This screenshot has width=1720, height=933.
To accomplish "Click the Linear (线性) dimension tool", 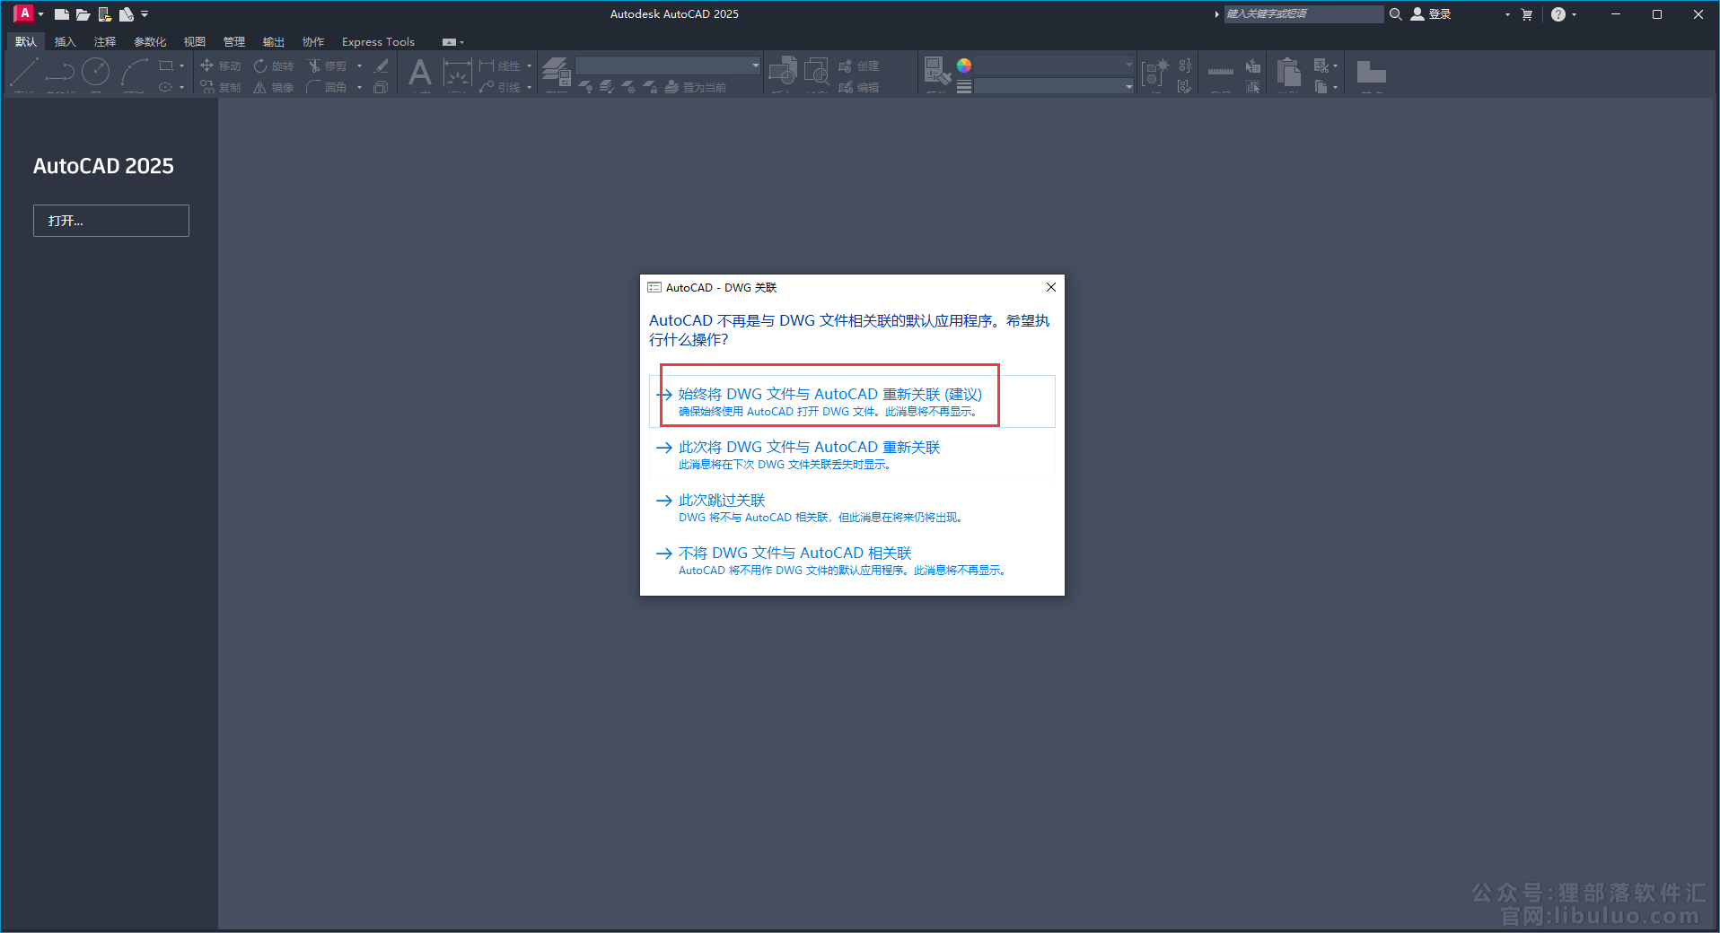I will 500,65.
